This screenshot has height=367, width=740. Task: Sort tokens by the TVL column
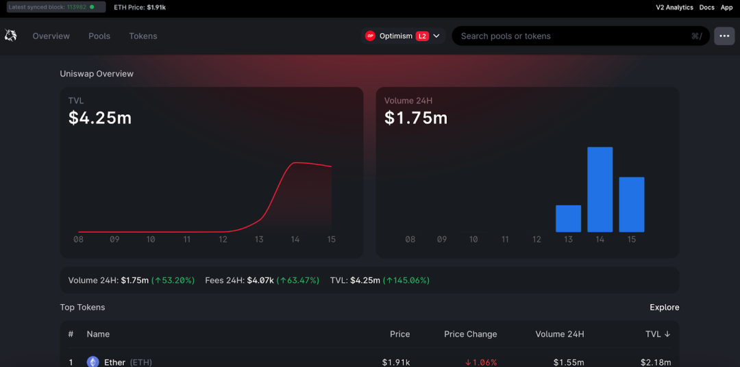(x=657, y=334)
